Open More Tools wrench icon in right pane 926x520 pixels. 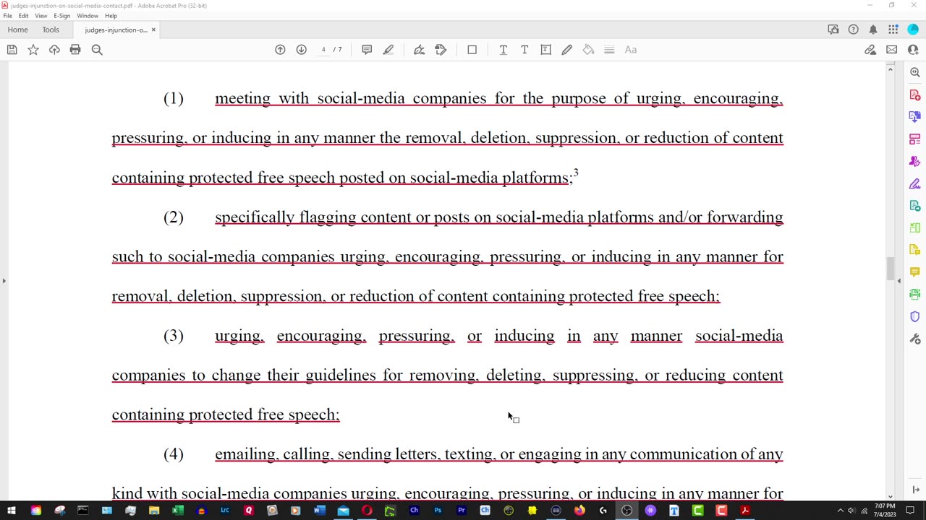(x=915, y=339)
